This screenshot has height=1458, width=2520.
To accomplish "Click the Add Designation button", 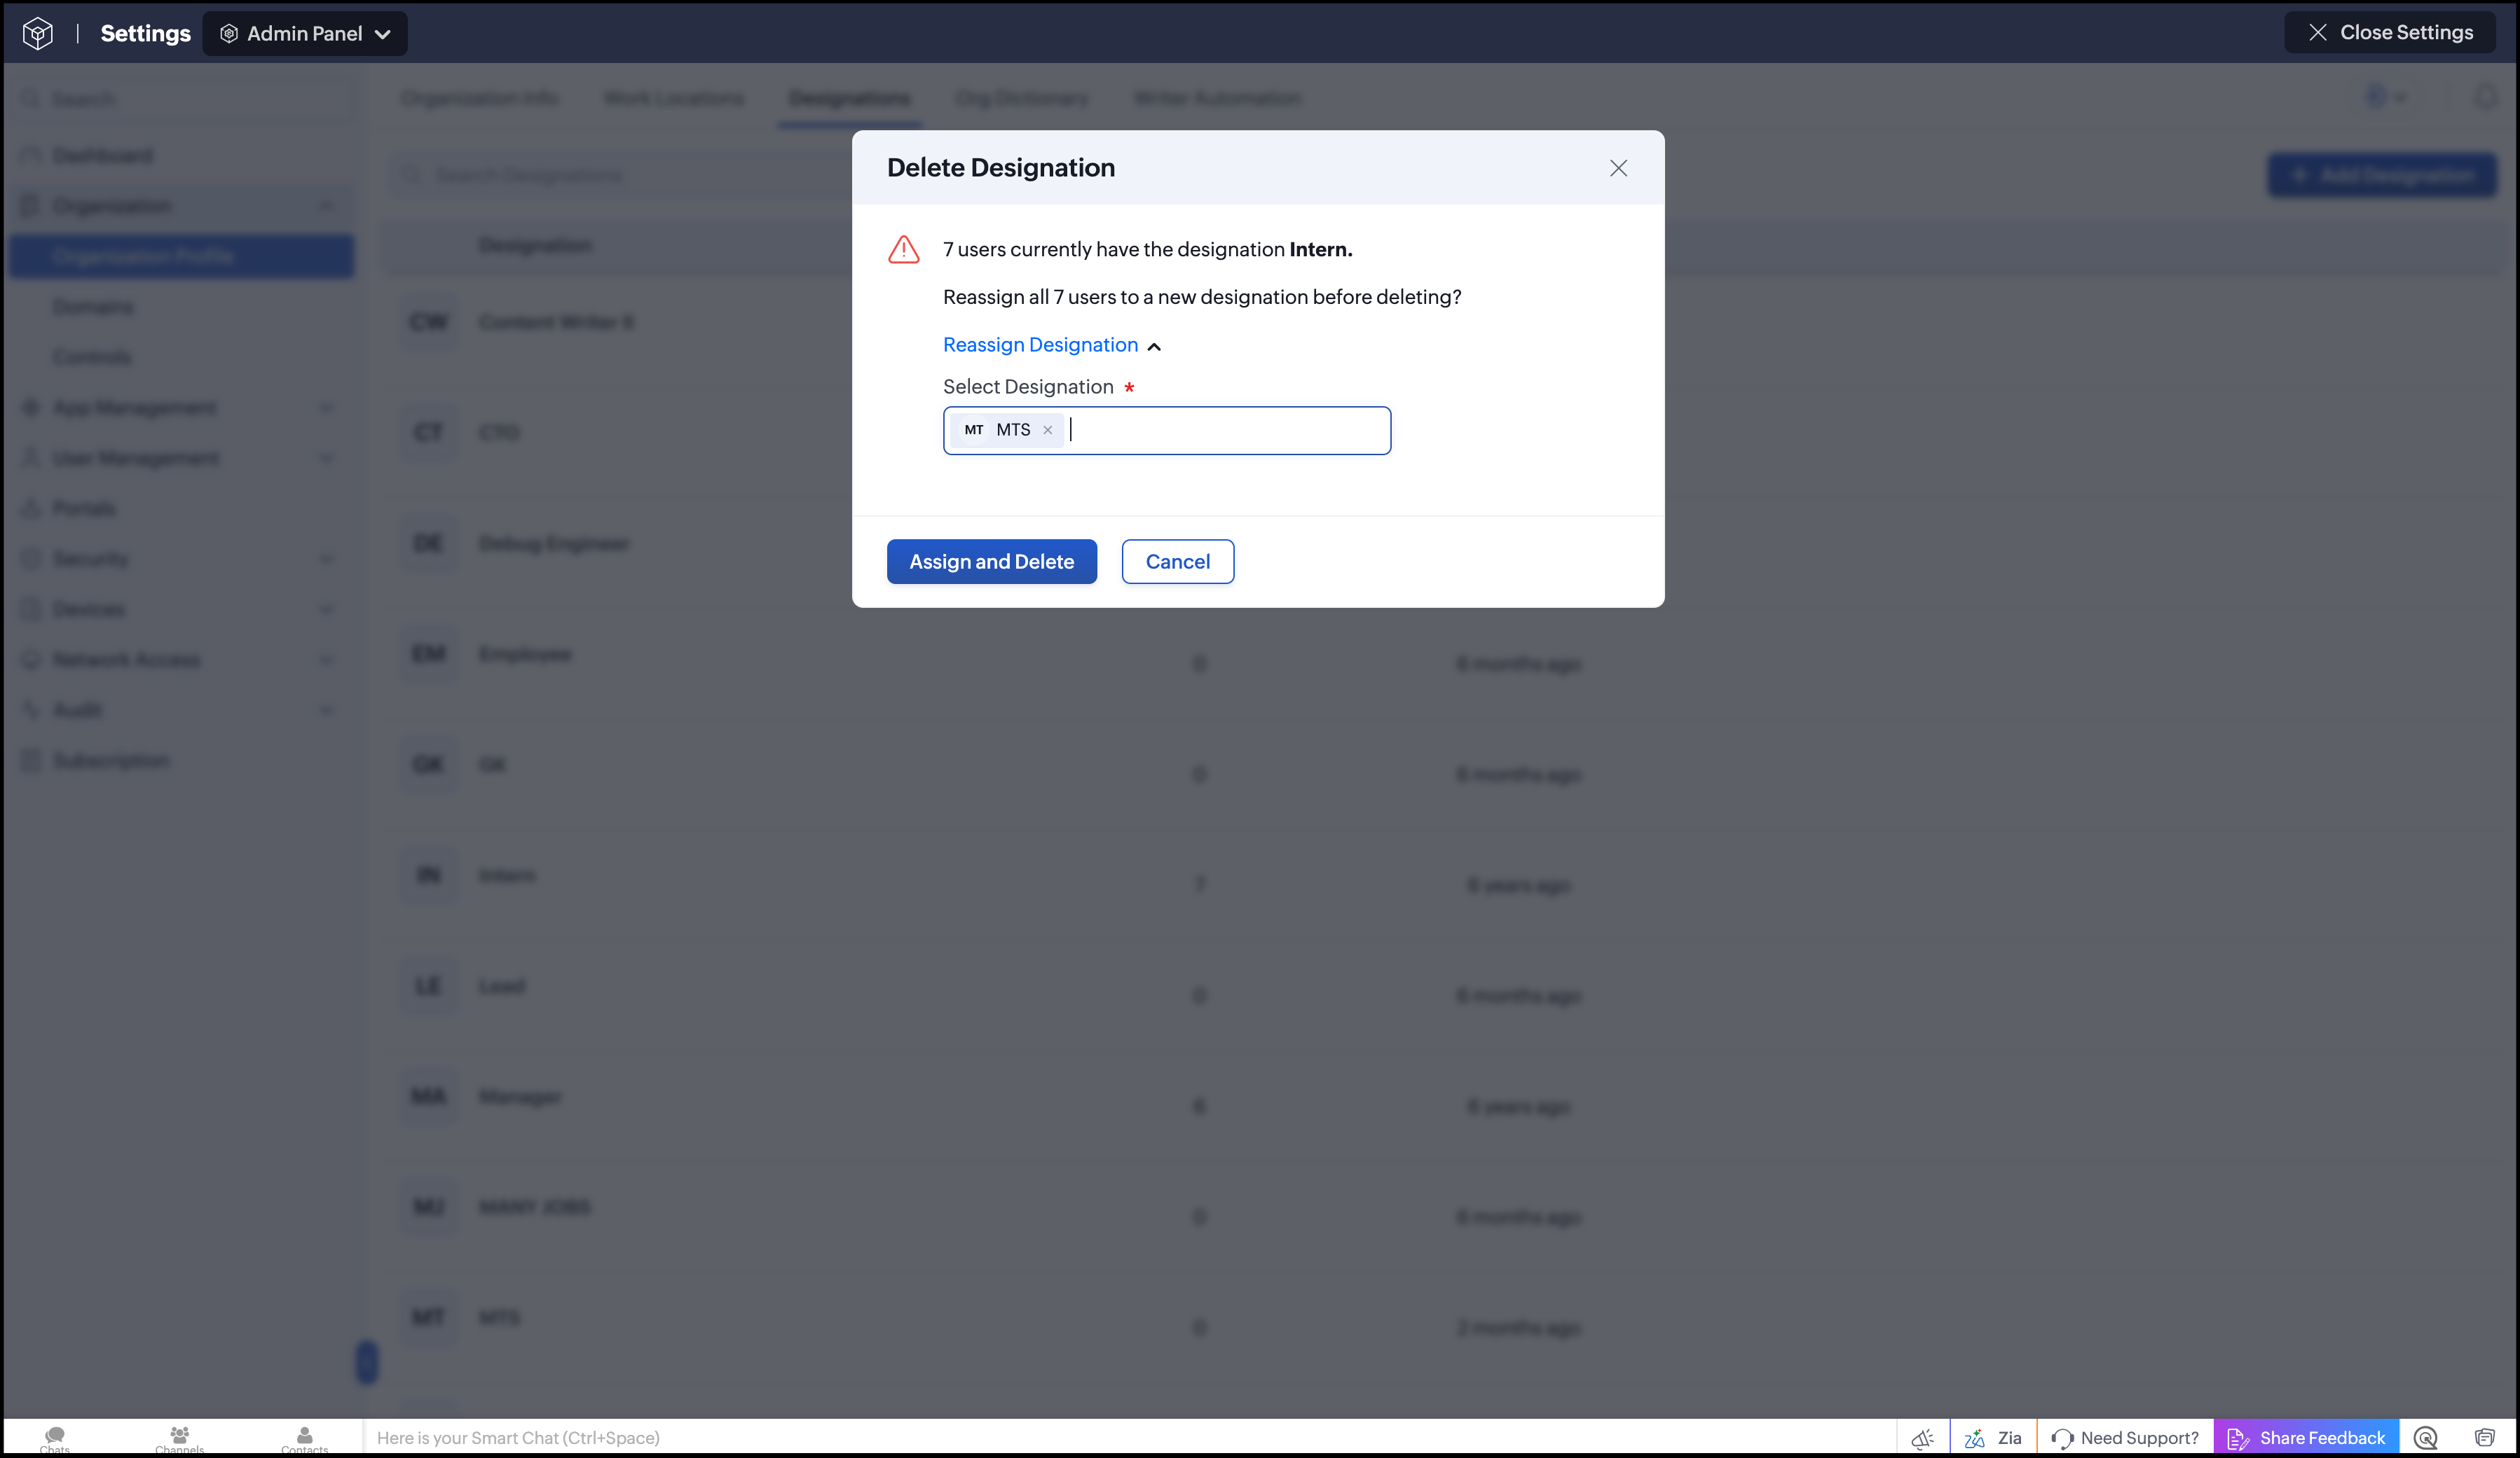I will click(2382, 176).
